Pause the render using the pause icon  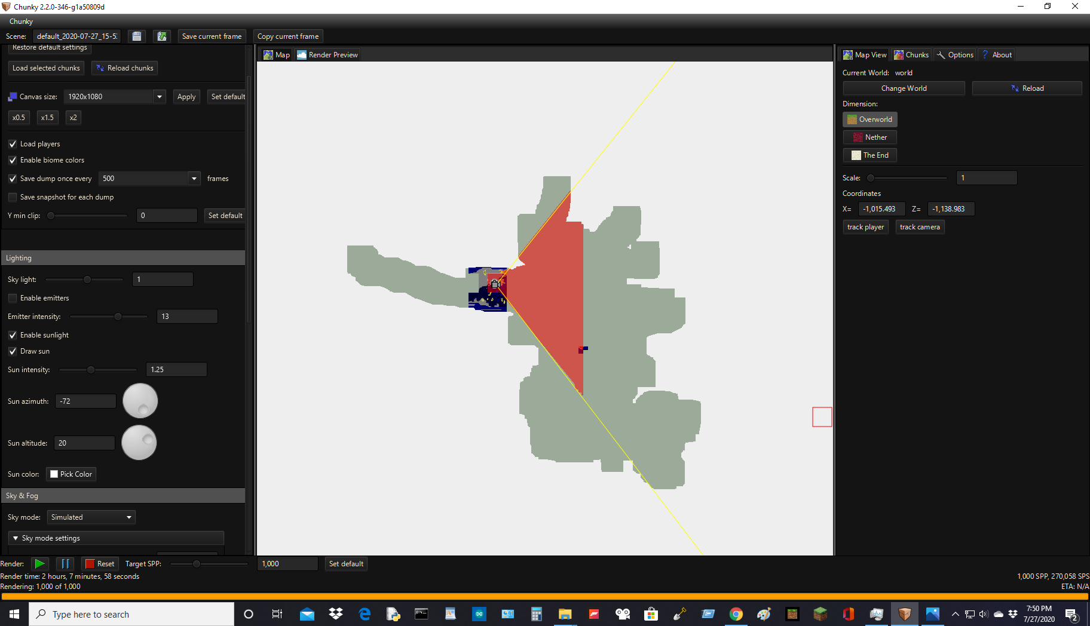(x=66, y=563)
